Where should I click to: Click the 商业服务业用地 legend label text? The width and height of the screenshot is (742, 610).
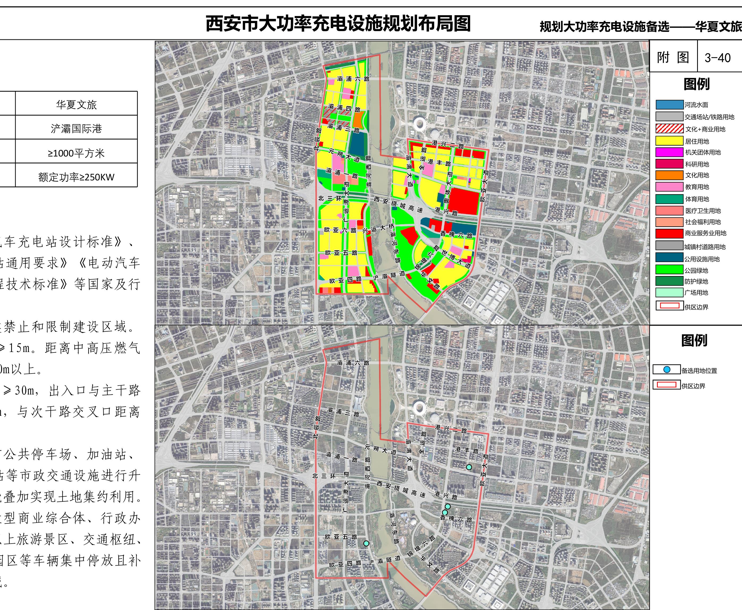(705, 233)
